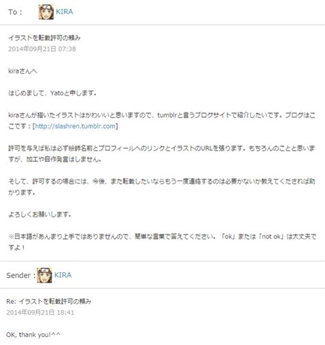Click the avatar beside the Sender label
Image resolution: width=325 pixels, height=345 pixels.
pos(45,275)
